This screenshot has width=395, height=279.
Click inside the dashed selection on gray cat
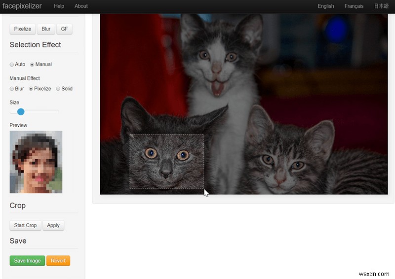(x=166, y=161)
